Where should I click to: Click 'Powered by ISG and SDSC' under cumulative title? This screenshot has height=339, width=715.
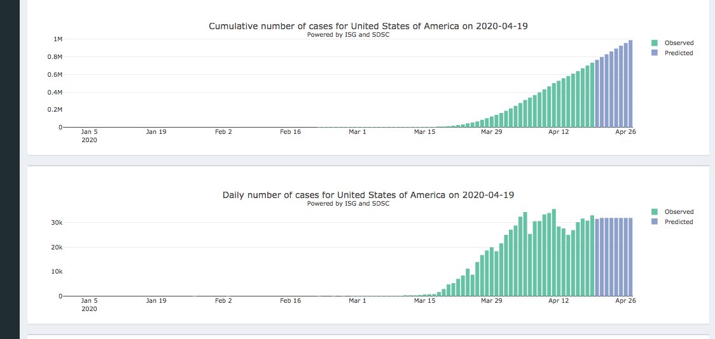pyautogui.click(x=348, y=35)
